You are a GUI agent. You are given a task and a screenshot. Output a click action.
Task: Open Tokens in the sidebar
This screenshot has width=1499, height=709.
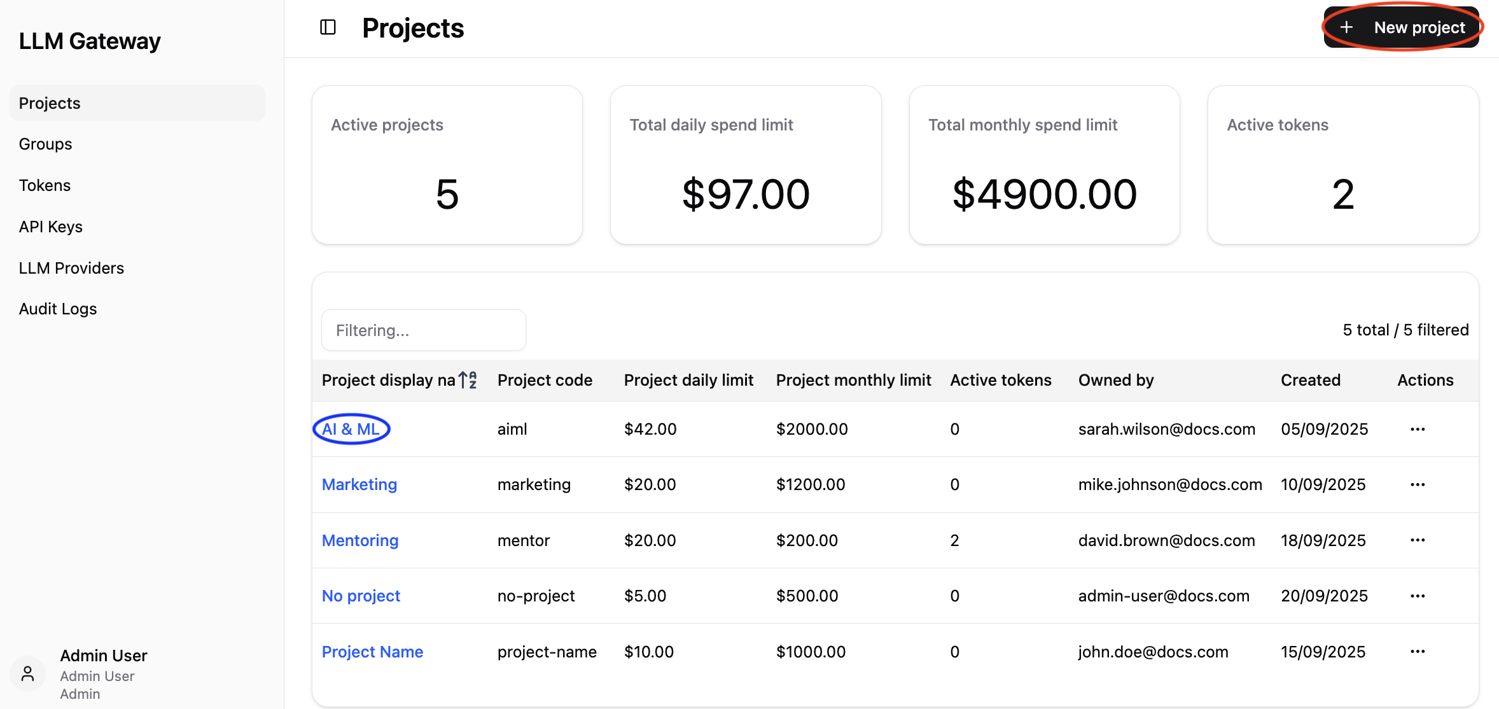(x=45, y=185)
